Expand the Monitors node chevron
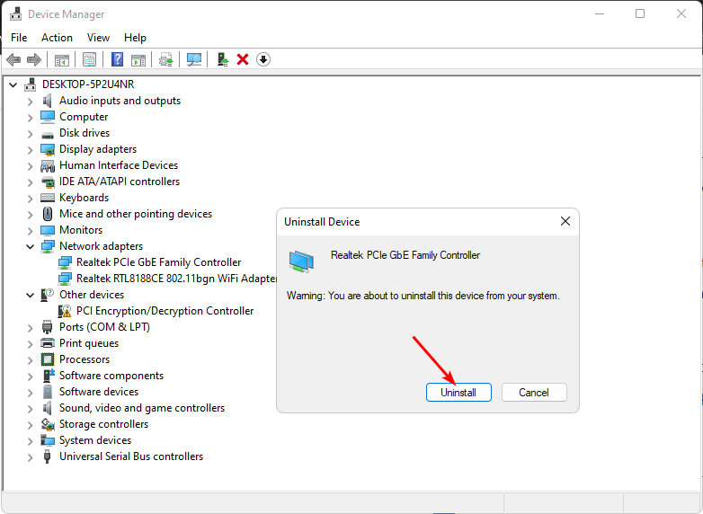This screenshot has width=703, height=514. [30, 231]
